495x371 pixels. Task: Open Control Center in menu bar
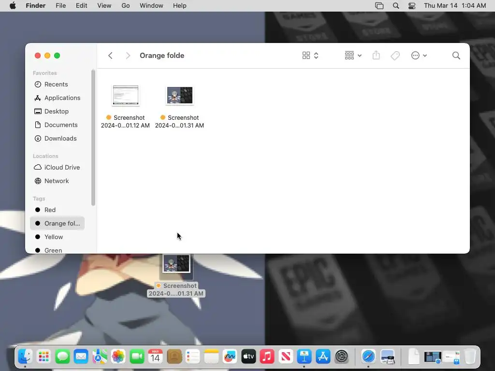412,6
